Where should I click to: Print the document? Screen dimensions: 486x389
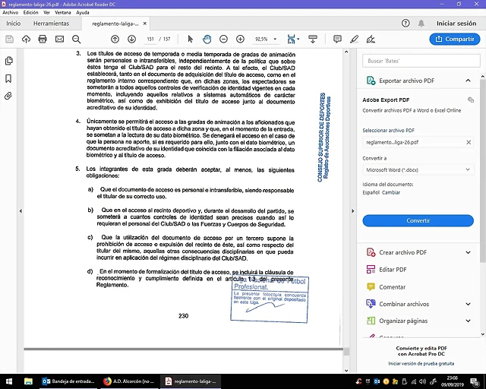[43, 39]
